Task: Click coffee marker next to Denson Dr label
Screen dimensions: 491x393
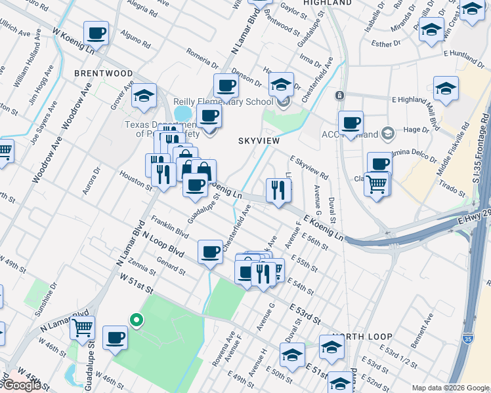Action: pyautogui.click(x=226, y=88)
